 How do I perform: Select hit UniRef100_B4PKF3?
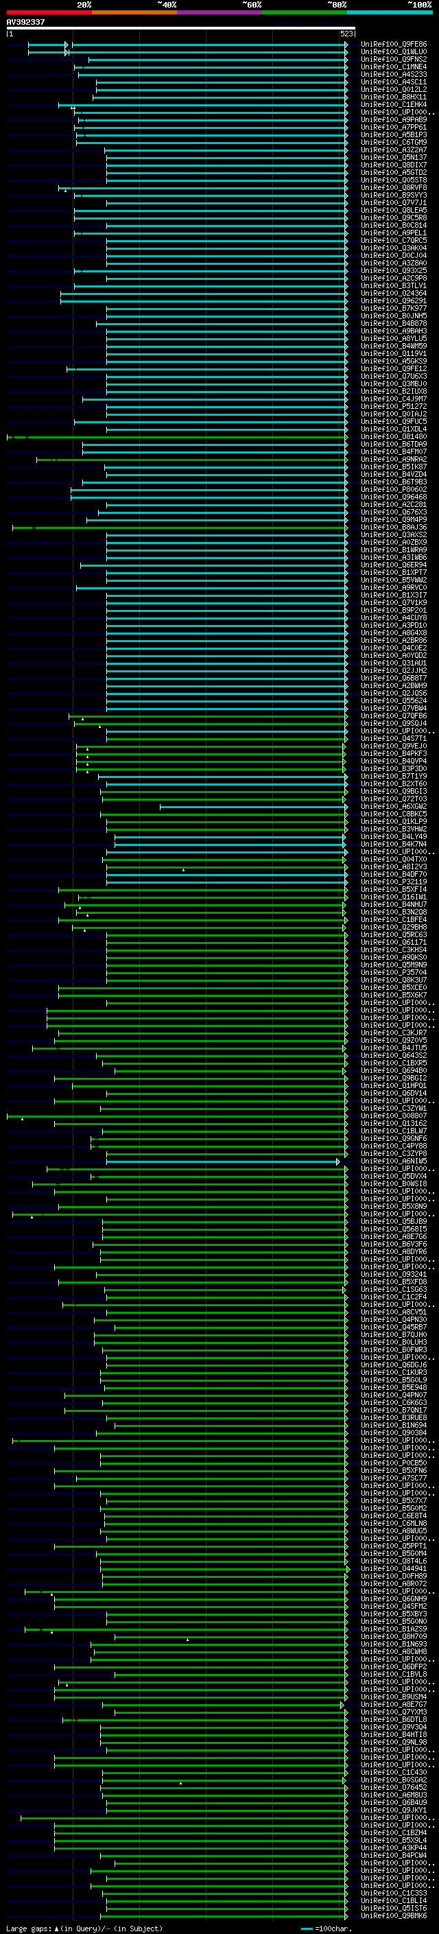click(x=394, y=753)
